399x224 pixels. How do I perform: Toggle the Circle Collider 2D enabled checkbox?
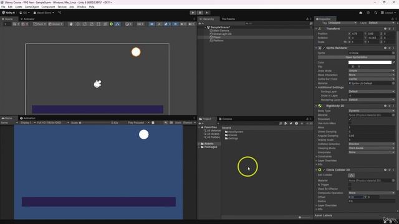(324, 170)
